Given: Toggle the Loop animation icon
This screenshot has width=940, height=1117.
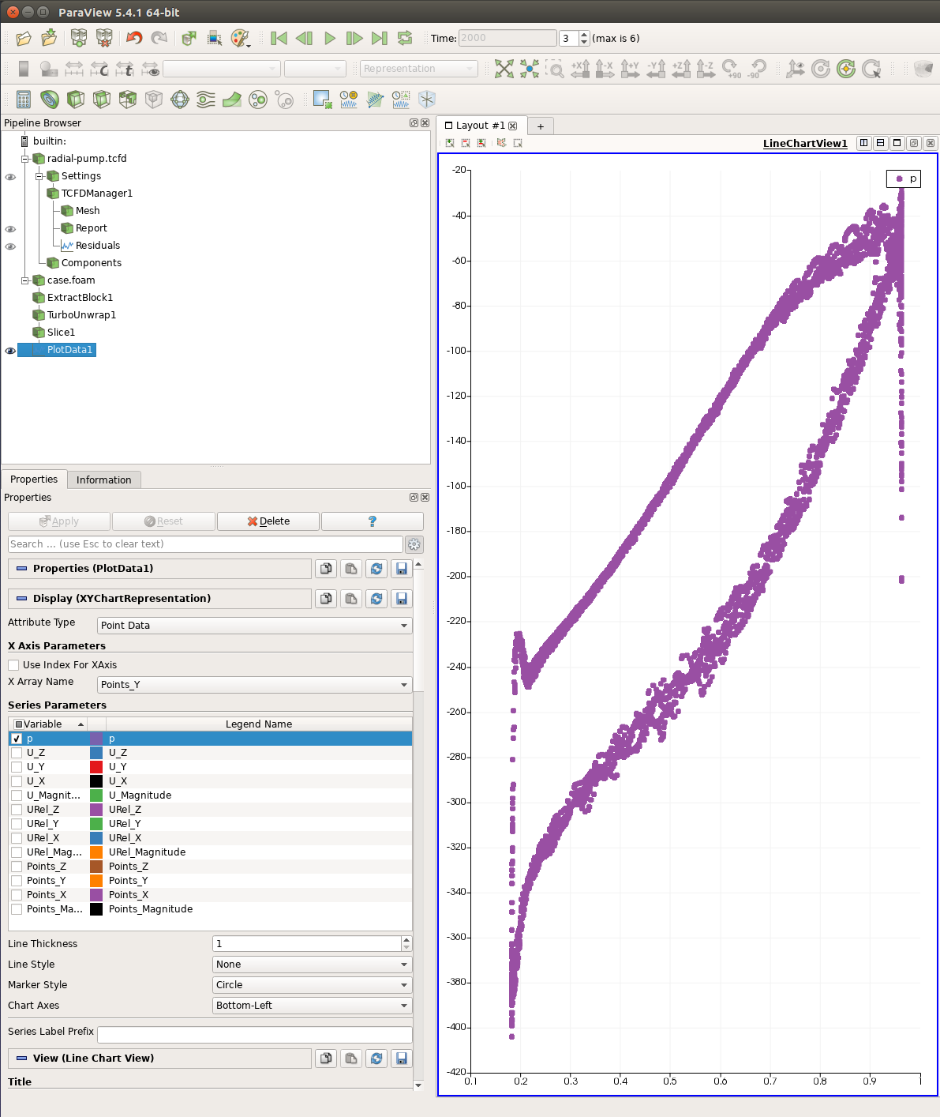Looking at the screenshot, I should (405, 38).
